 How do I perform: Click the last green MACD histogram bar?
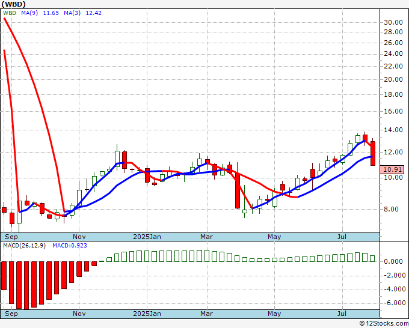coord(373,258)
